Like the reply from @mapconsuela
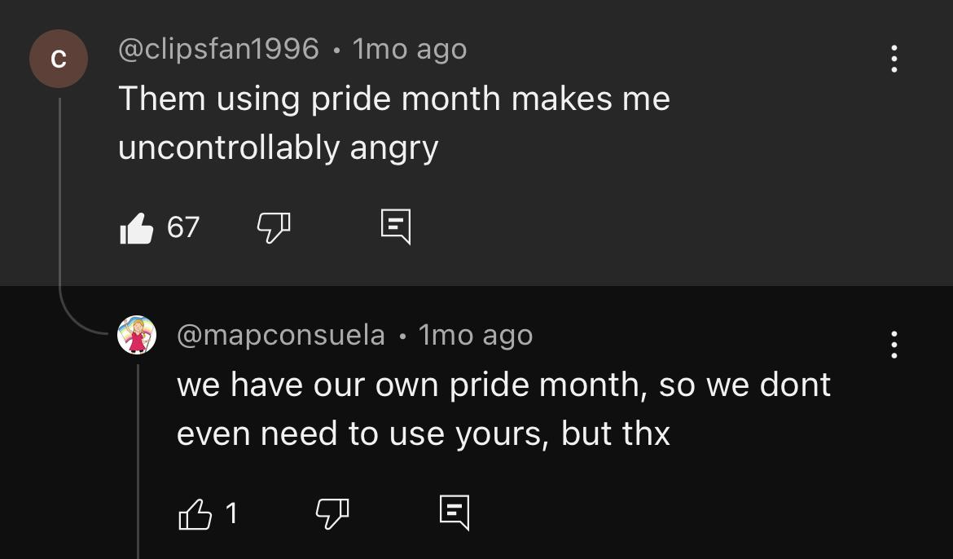953x559 pixels. click(195, 513)
